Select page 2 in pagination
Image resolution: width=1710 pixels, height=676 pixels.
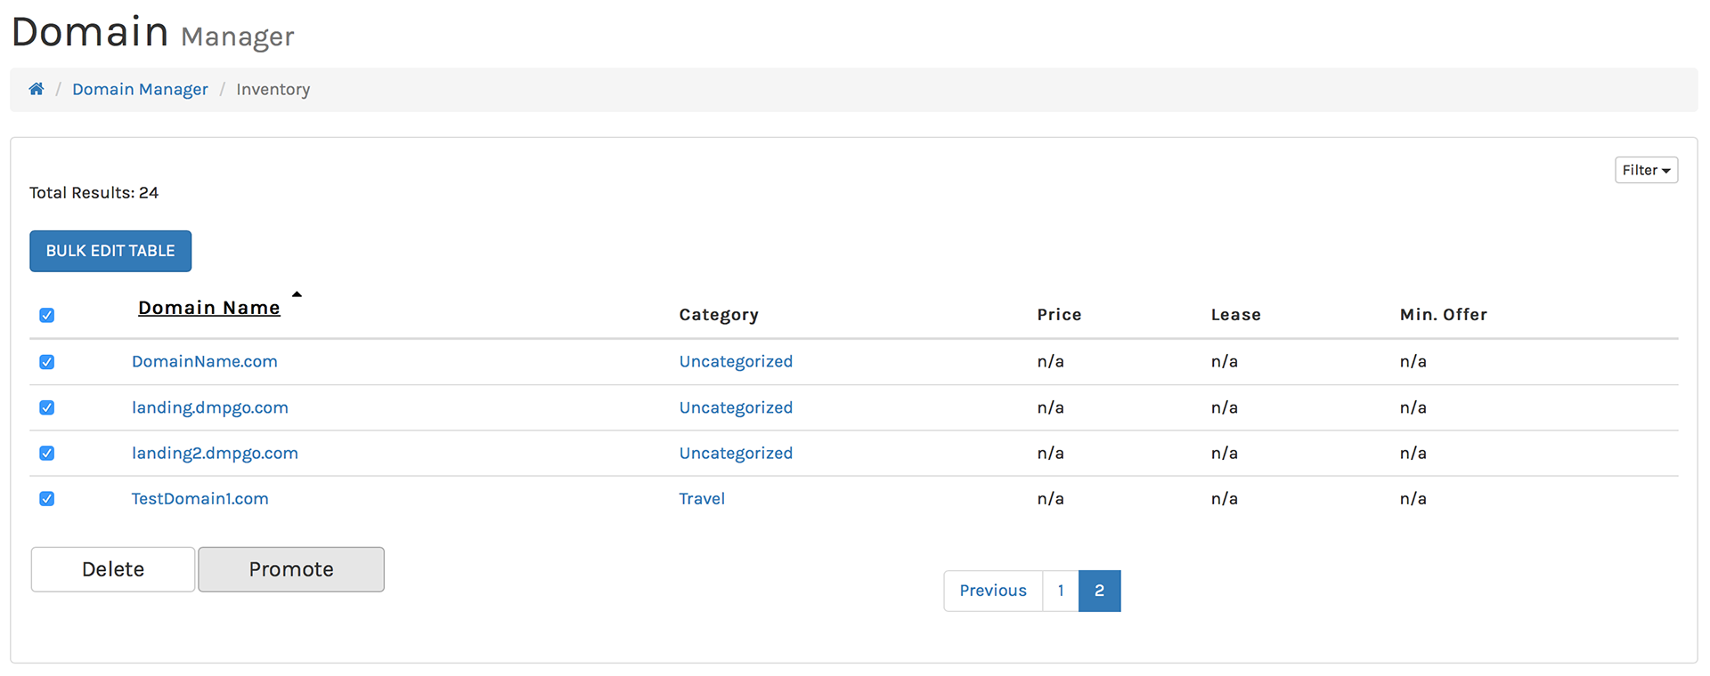click(1099, 591)
